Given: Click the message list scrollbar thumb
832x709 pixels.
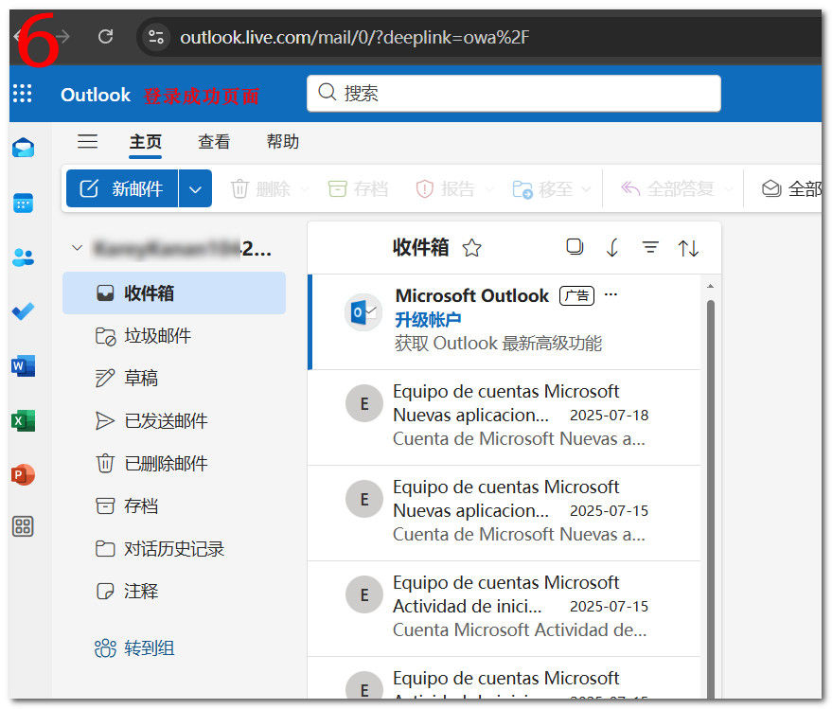Looking at the screenshot, I should [x=711, y=499].
